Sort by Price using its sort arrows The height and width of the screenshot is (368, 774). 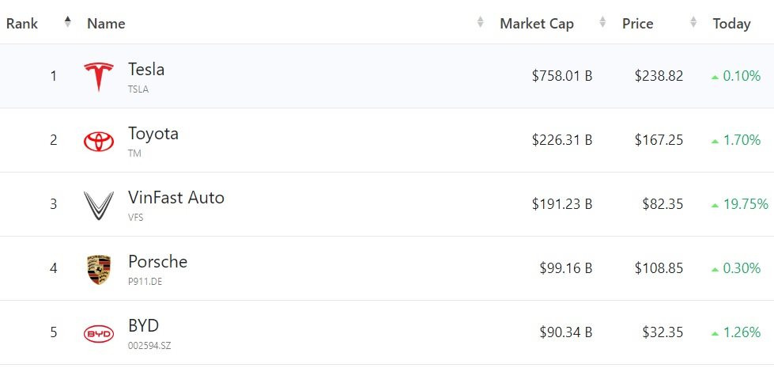click(x=693, y=23)
